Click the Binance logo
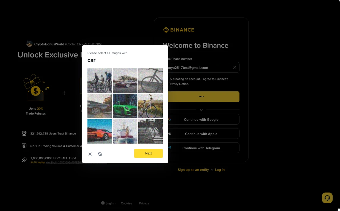The height and width of the screenshot is (211, 340). (179, 30)
